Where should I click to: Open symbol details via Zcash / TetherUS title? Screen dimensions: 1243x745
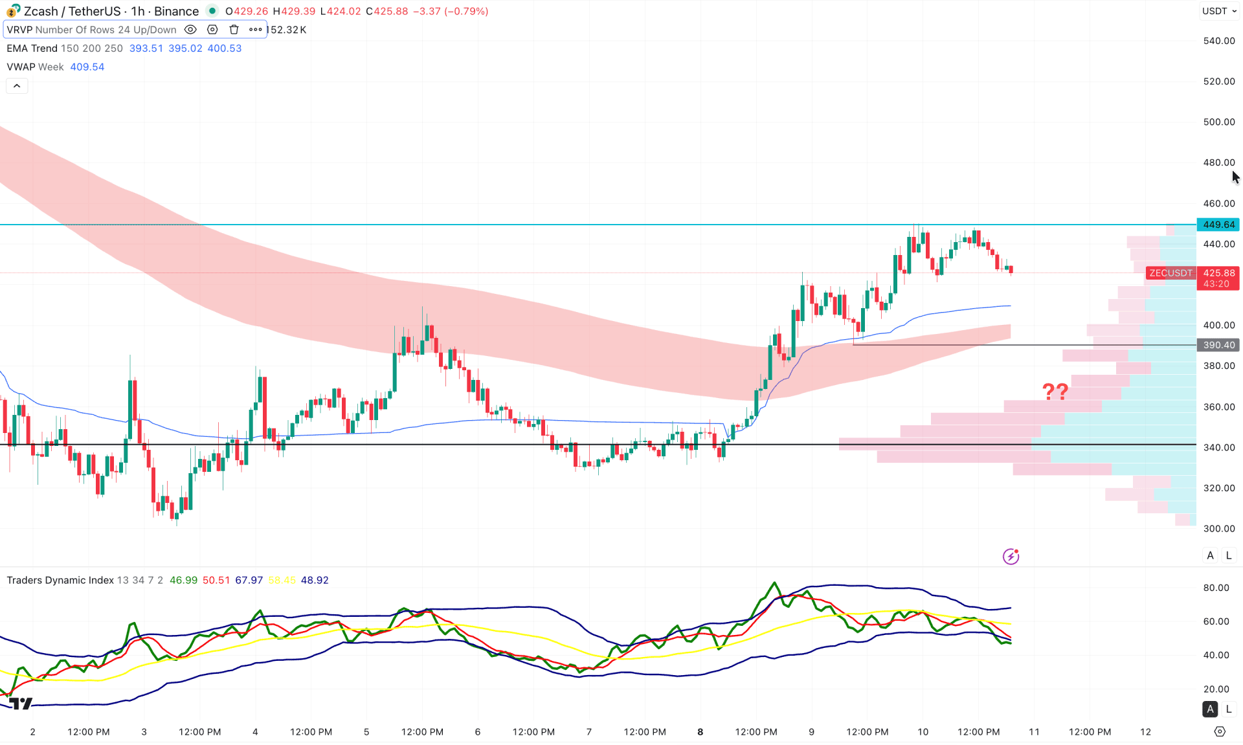point(71,11)
